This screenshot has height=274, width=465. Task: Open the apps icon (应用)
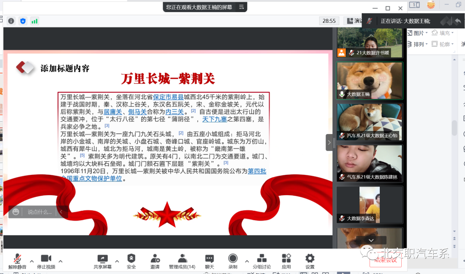(286, 259)
